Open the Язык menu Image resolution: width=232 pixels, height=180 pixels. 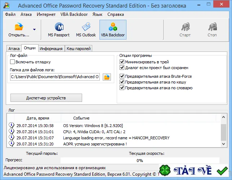pos(97,14)
